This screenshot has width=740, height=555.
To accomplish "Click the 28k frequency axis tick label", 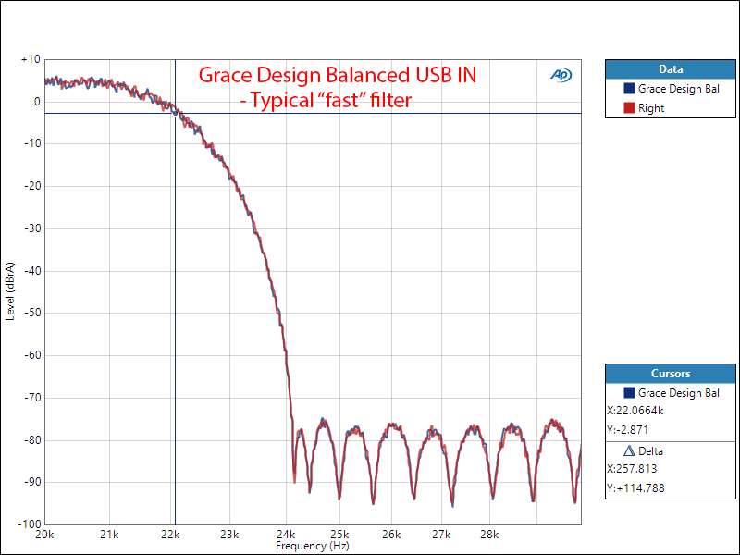I will point(489,535).
